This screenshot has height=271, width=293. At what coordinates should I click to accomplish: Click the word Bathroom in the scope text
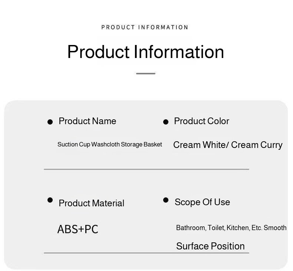tap(190, 228)
